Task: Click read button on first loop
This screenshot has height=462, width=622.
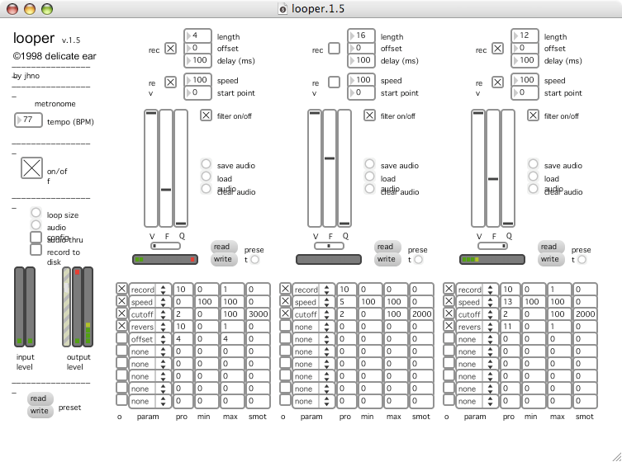Action: click(x=224, y=247)
